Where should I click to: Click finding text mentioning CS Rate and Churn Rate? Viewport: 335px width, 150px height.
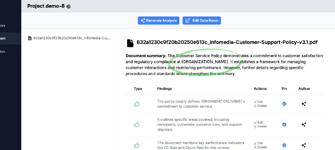(201, 145)
